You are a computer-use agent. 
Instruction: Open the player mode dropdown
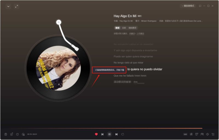[x=188, y=6]
